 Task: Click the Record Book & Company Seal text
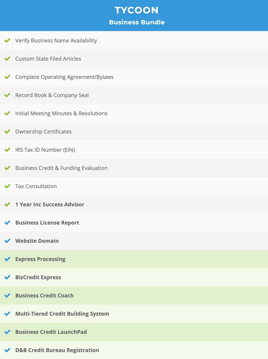52,95
